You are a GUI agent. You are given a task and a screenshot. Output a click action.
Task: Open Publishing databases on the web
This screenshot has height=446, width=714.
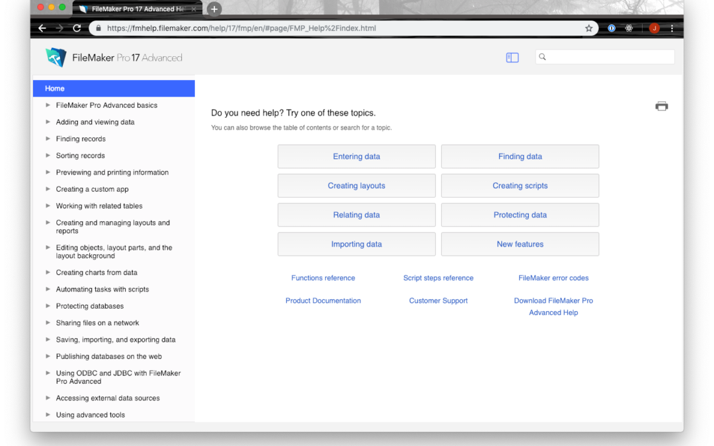click(109, 356)
